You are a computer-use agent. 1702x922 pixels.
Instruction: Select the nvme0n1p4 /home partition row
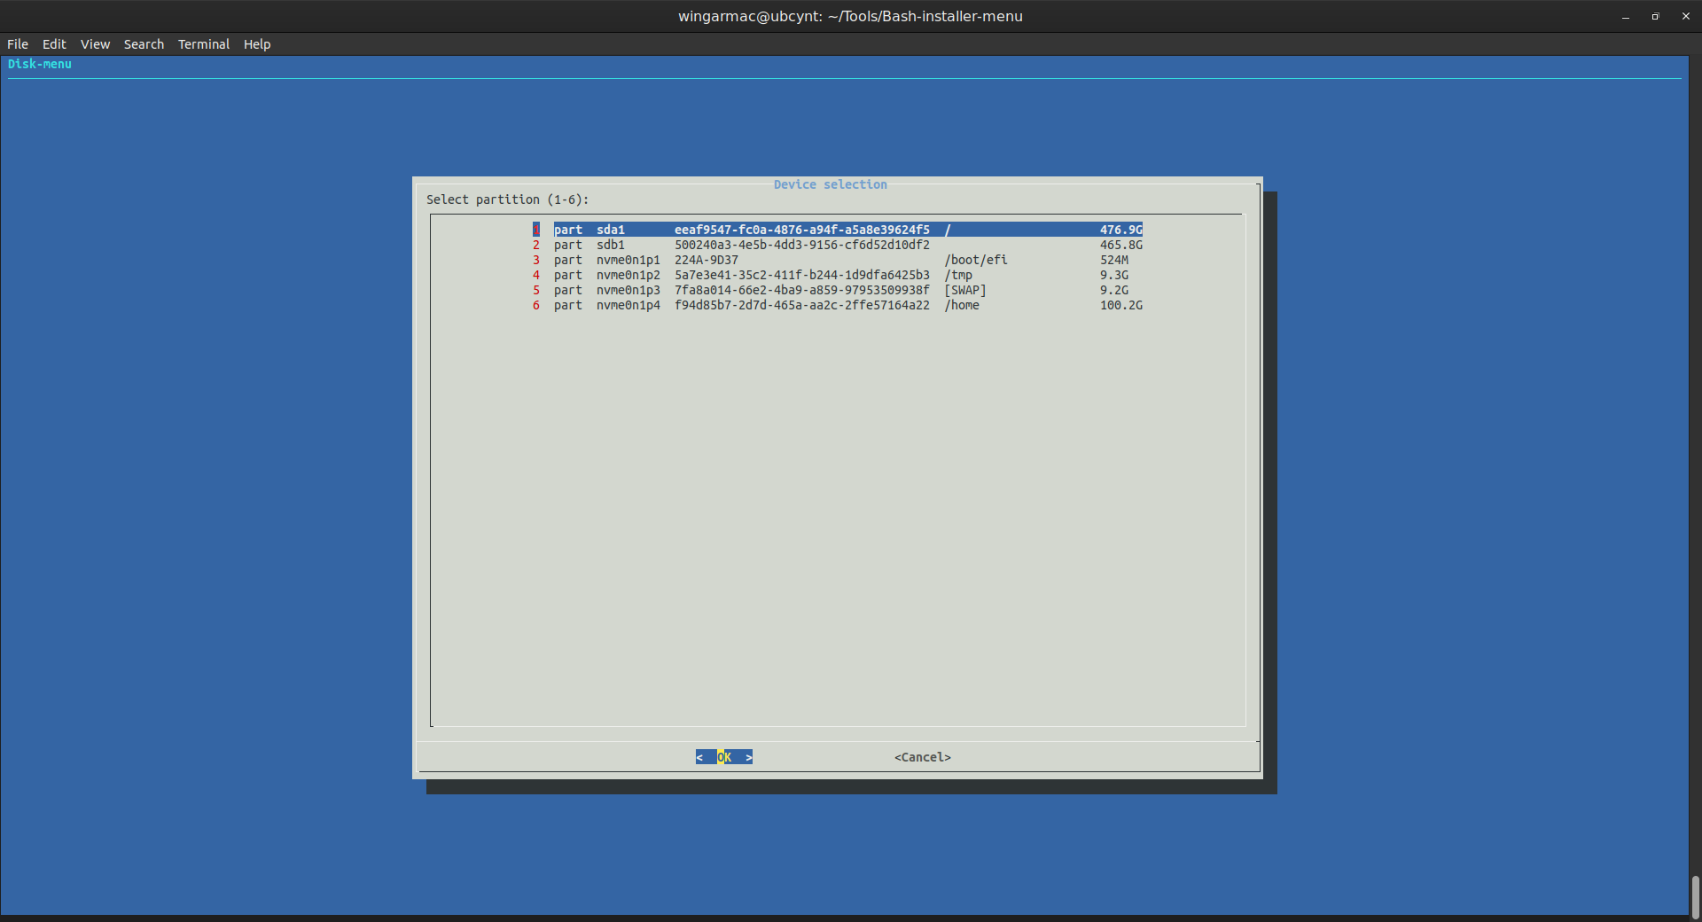tap(838, 305)
